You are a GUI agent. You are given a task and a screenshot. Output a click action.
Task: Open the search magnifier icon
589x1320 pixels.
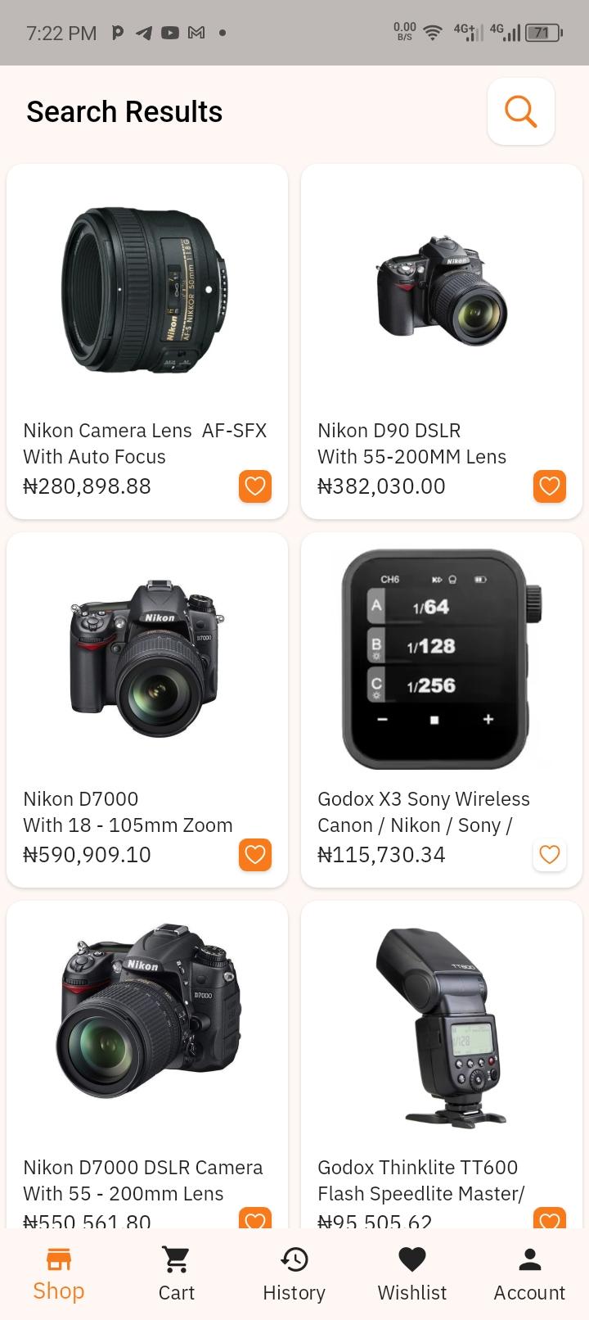pyautogui.click(x=521, y=111)
